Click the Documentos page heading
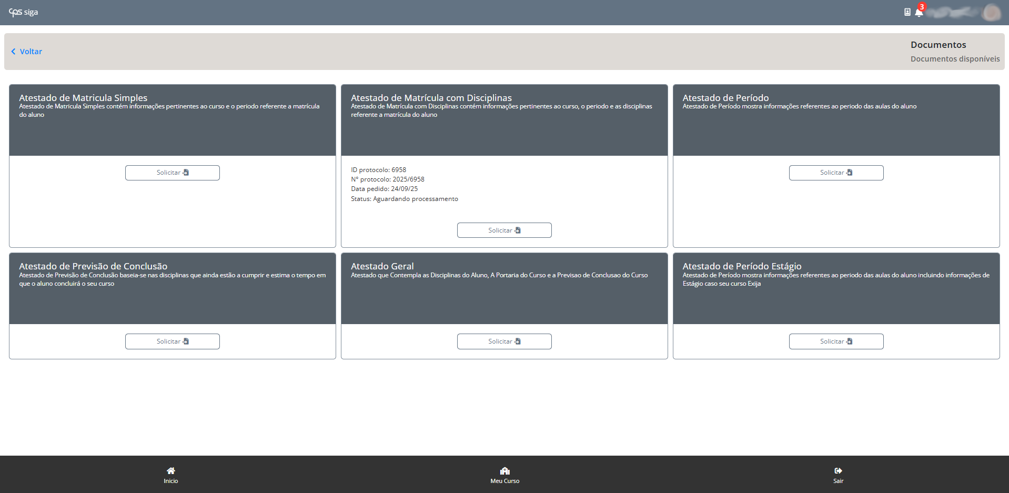 click(938, 45)
